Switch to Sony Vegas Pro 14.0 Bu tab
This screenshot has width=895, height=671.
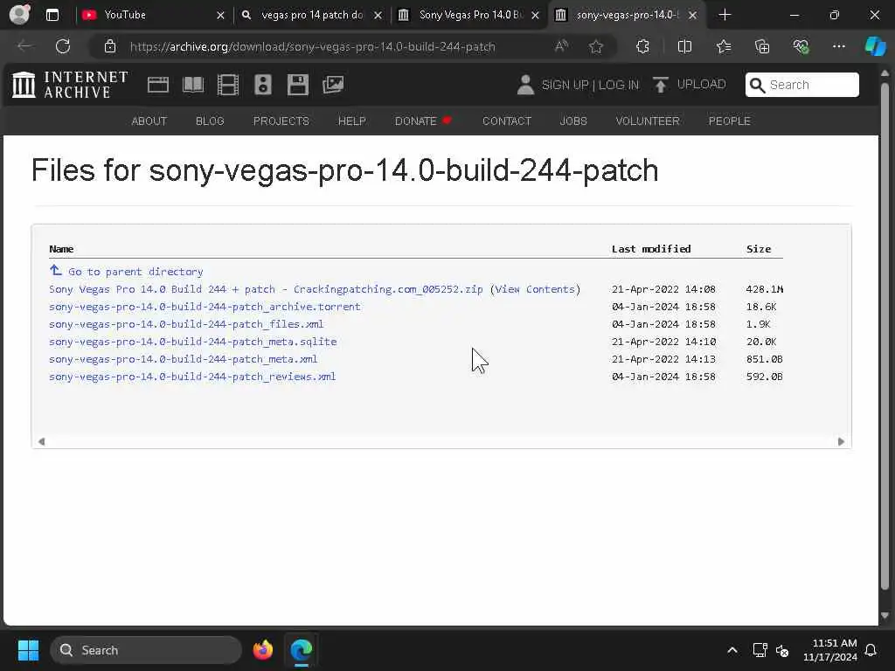pyautogui.click(x=469, y=15)
